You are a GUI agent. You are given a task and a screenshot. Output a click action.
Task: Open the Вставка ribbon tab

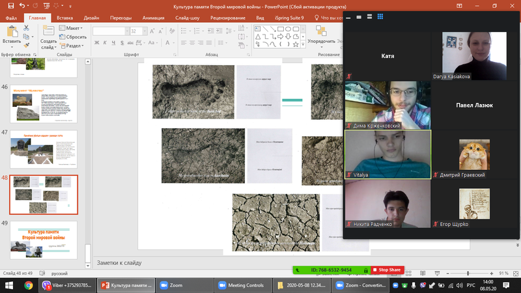pos(64,18)
